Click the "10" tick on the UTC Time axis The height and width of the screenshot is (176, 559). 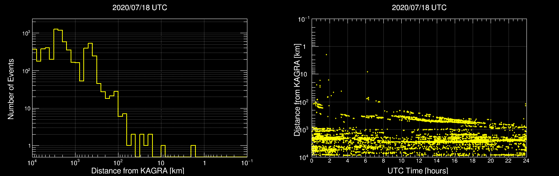click(x=401, y=161)
